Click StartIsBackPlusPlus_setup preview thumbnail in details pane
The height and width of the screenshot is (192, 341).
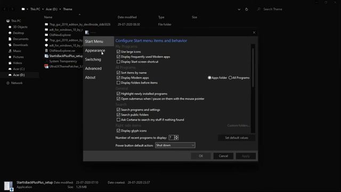click(x=9, y=186)
